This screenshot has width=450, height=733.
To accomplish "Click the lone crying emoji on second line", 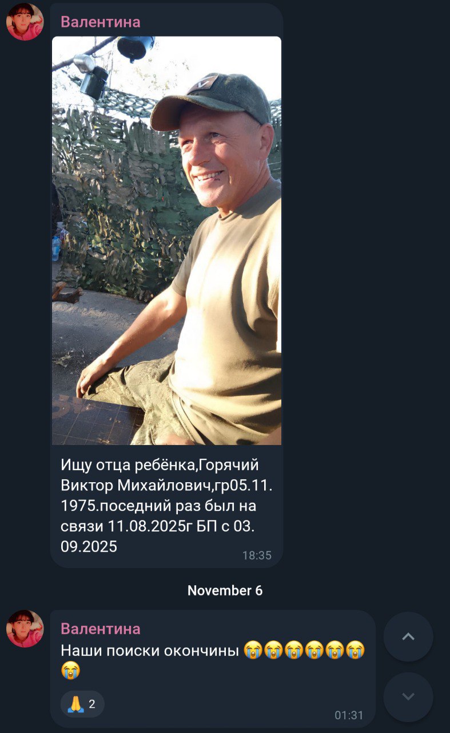I will pos(70,671).
